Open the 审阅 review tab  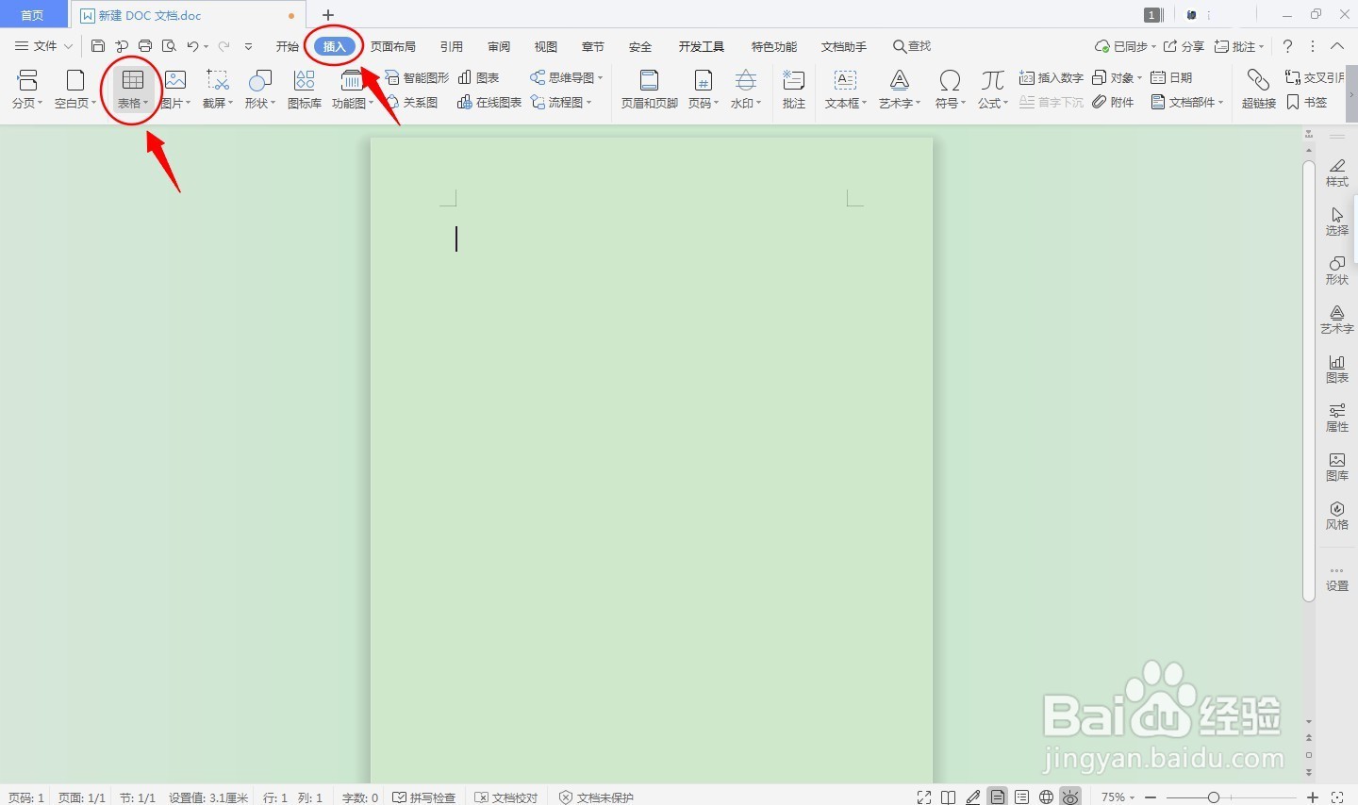(499, 45)
